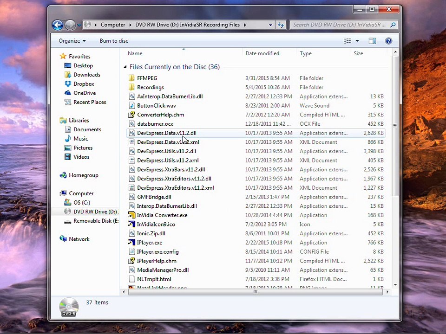Open the Music library
Viewport: 446px width, 334px height.
(80, 139)
